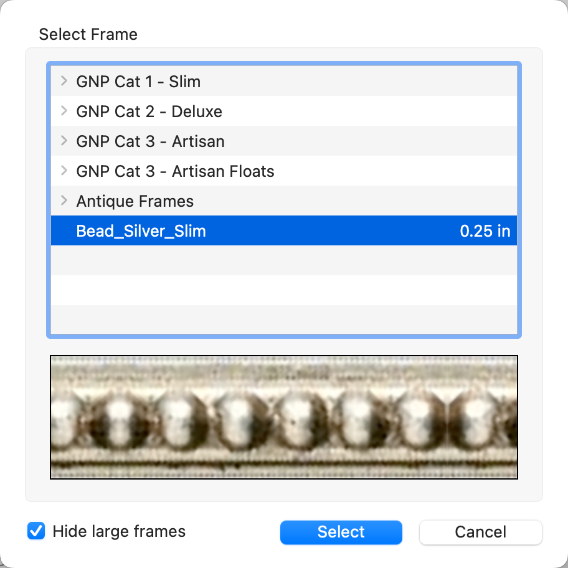Viewport: 568px width, 568px height.
Task: Cancel the Select Frame dialog
Action: [480, 532]
